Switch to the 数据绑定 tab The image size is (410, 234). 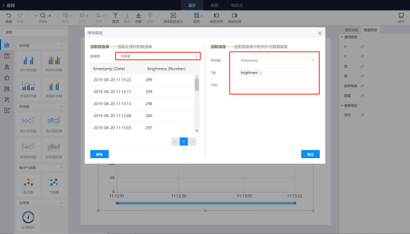point(371,30)
